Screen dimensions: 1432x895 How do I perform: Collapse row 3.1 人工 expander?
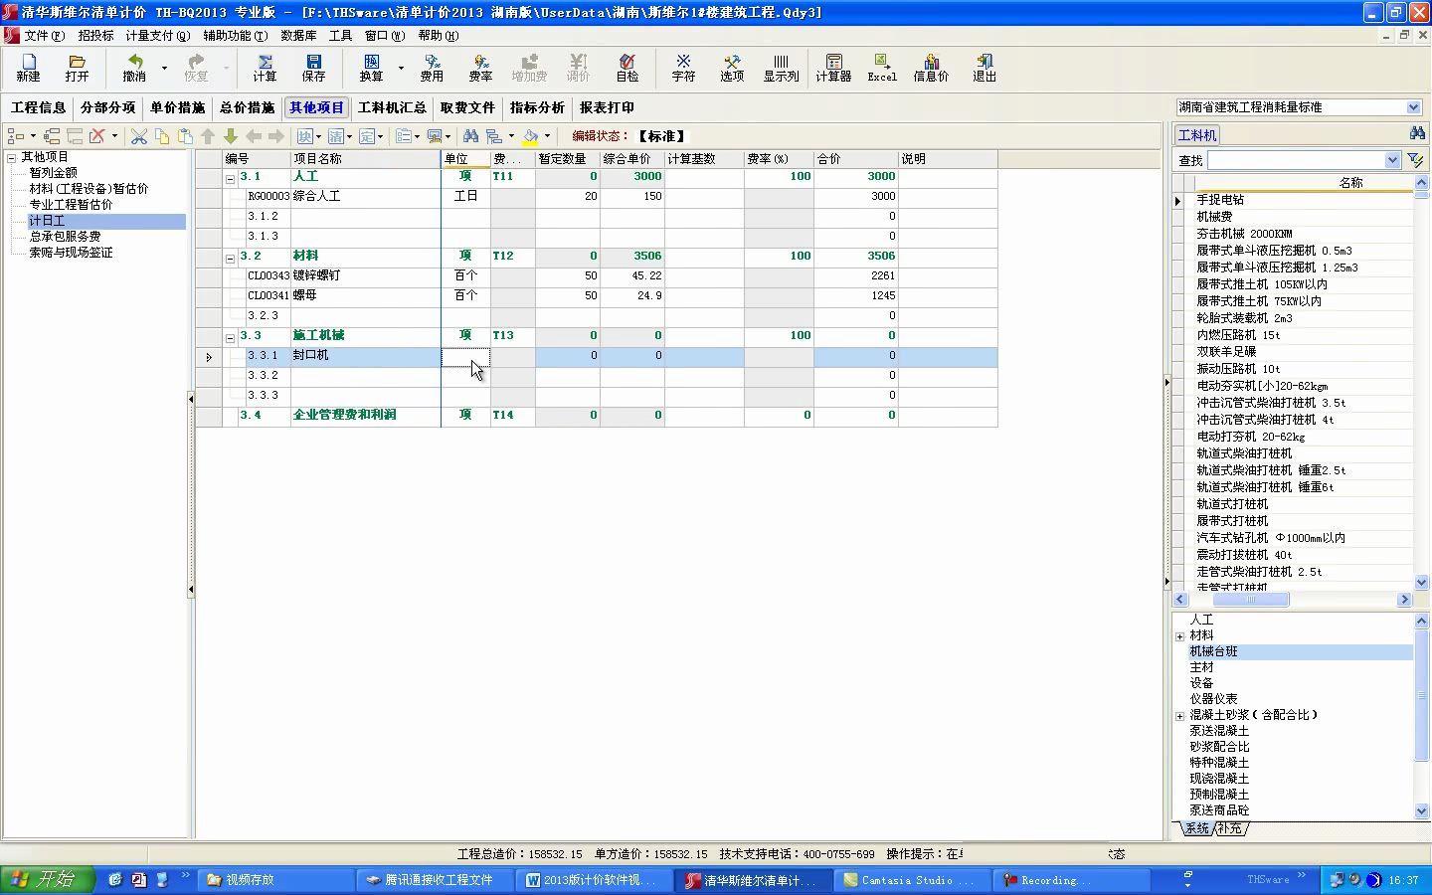tap(230, 179)
